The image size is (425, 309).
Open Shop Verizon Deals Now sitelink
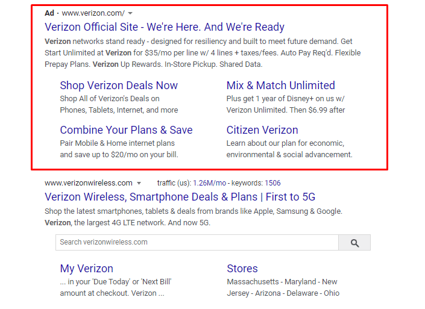tap(119, 86)
